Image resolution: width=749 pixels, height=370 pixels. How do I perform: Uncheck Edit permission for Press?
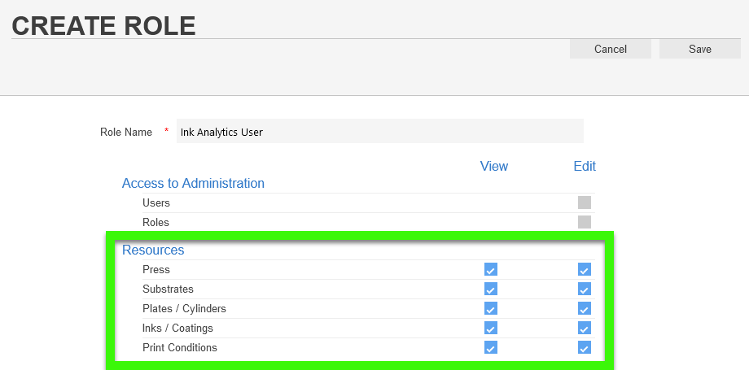tap(584, 270)
